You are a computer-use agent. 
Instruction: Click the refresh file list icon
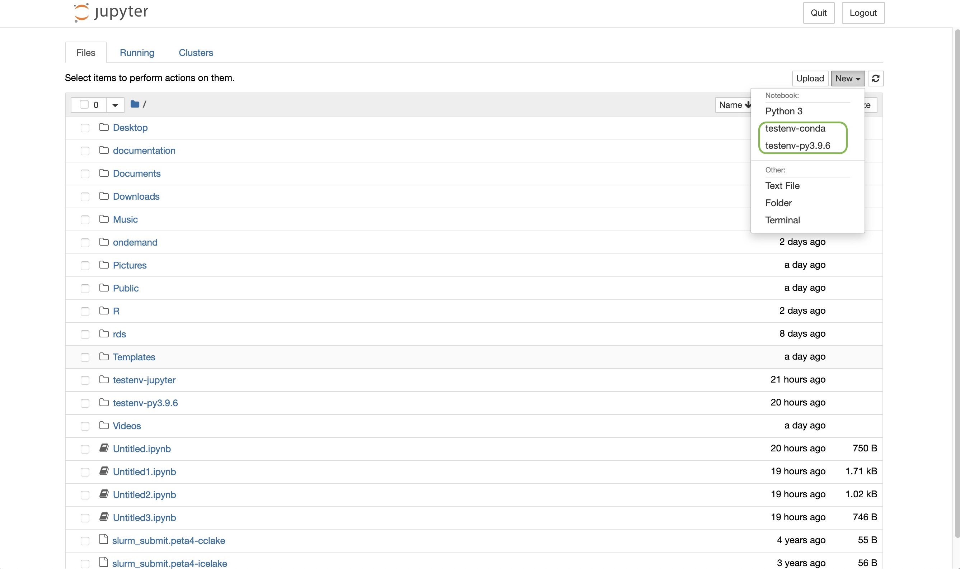tap(876, 78)
